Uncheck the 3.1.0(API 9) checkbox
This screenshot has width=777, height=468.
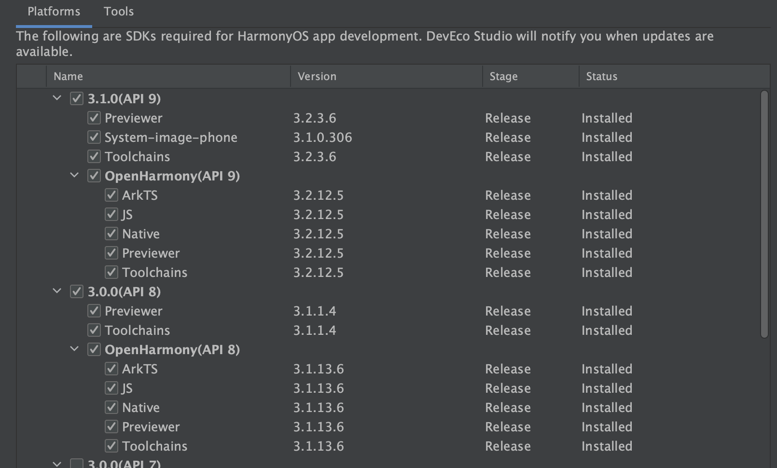77,98
